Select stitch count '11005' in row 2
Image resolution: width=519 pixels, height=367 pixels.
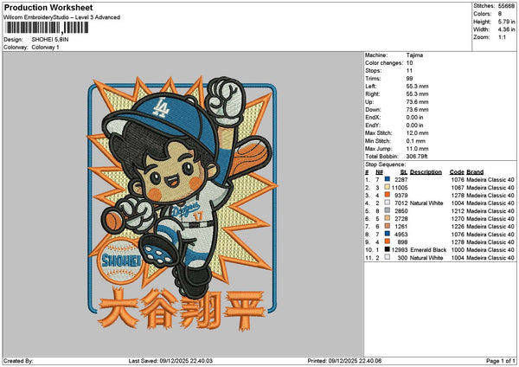pyautogui.click(x=400, y=188)
